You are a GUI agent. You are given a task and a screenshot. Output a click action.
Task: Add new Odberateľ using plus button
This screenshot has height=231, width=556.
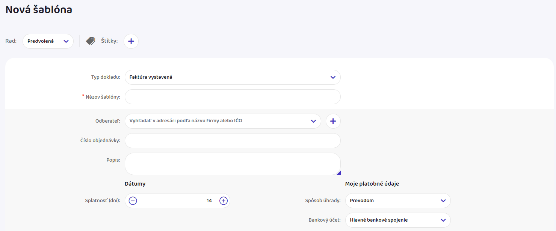(x=333, y=121)
